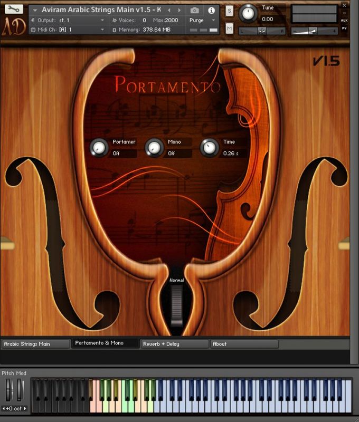Click the camera snapshot icon
This screenshot has height=422, width=359.
coord(195,10)
